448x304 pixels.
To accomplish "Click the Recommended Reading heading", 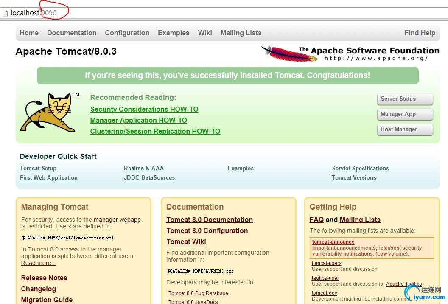I will pyautogui.click(x=133, y=98).
